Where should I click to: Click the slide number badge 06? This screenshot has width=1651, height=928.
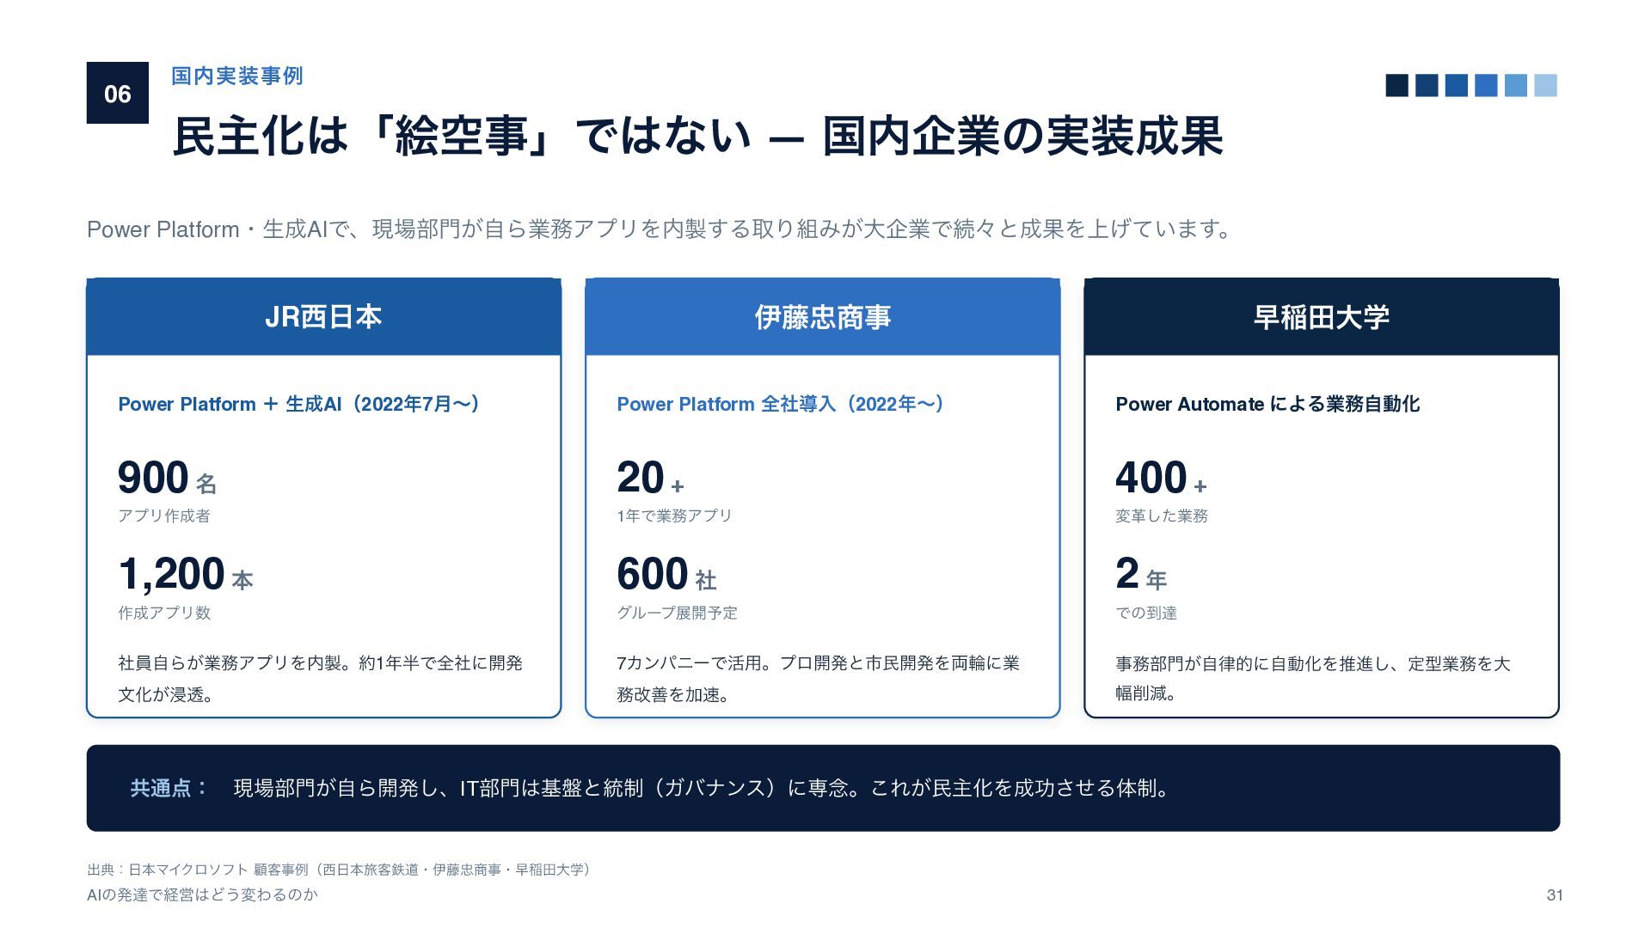[118, 93]
